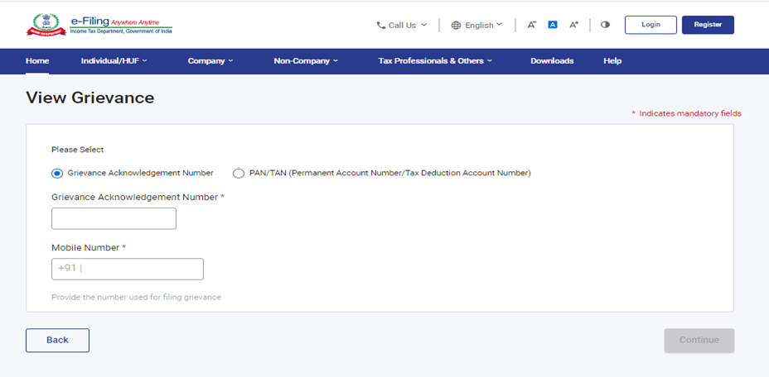Expand Tax Professionals & Others menu
This screenshot has width=769, height=377.
(x=435, y=61)
